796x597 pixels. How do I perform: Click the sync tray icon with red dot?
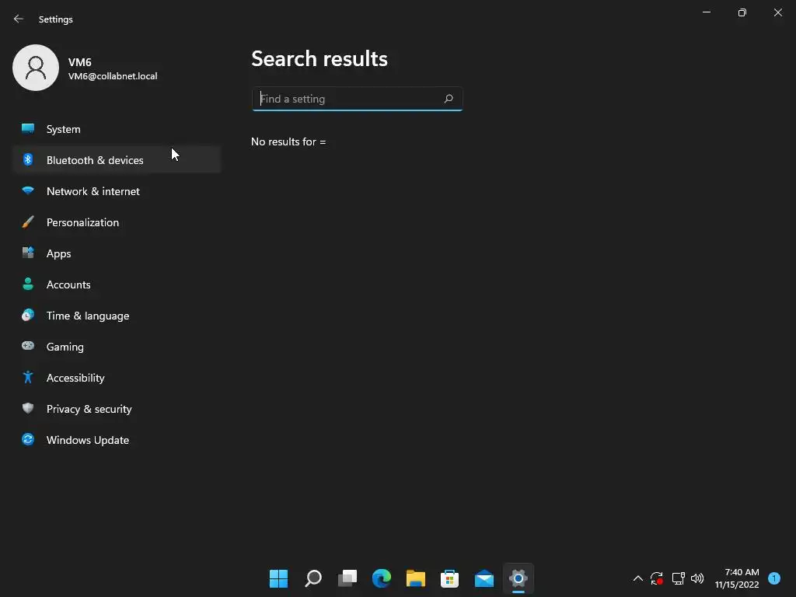(x=657, y=578)
